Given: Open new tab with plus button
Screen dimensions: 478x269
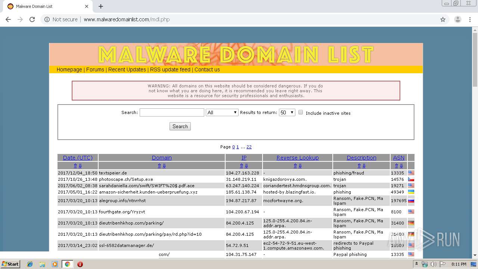Looking at the screenshot, I should (x=101, y=6).
